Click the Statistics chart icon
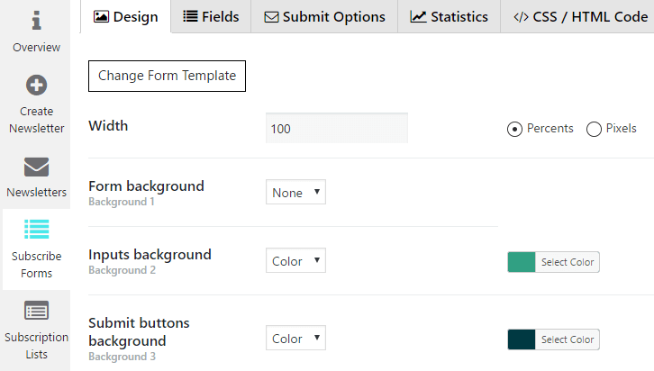This screenshot has width=654, height=371. tap(418, 17)
